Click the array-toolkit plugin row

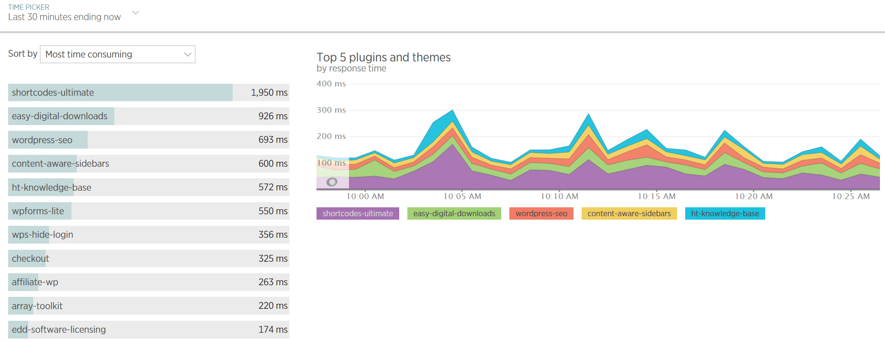(x=148, y=306)
